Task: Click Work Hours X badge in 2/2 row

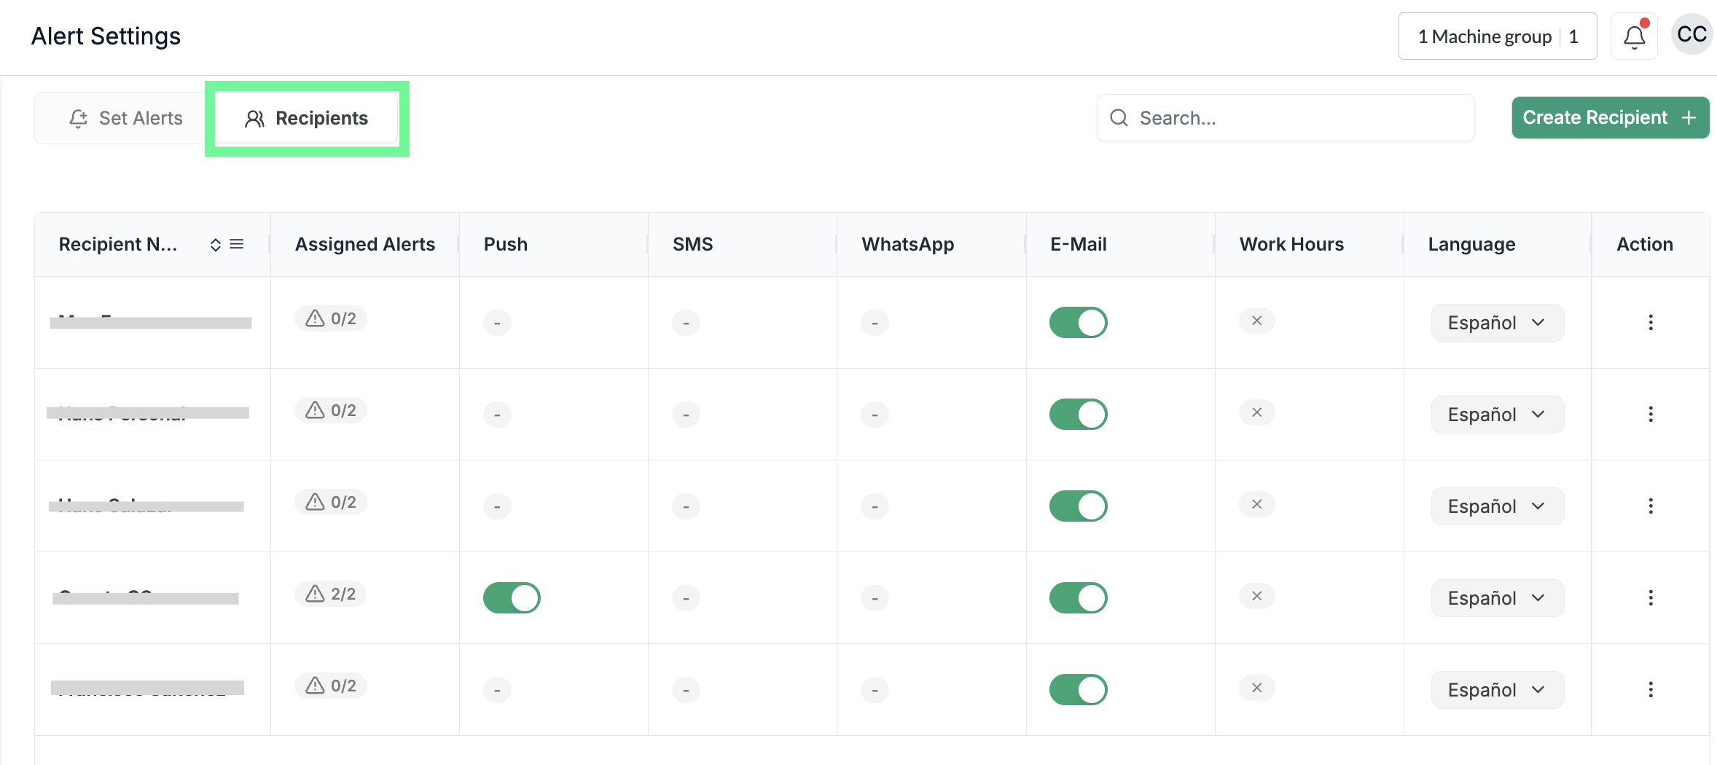Action: (x=1257, y=596)
